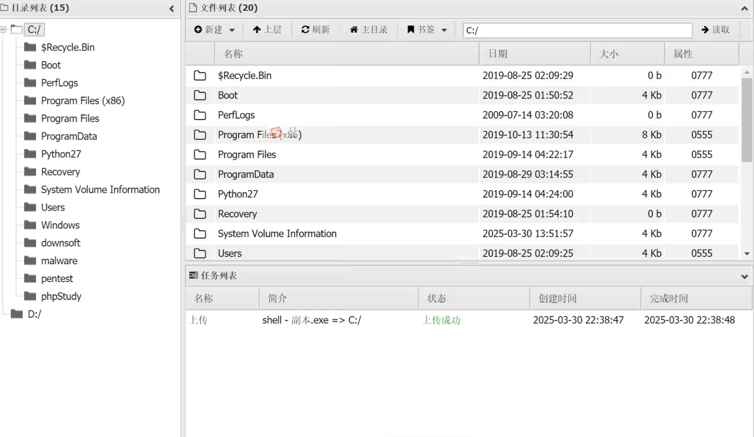Select the pentest folder icon in tree
The height and width of the screenshot is (437, 754).
click(30, 278)
